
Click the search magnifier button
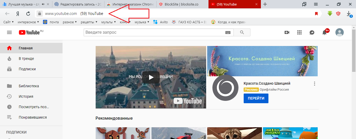(242, 32)
